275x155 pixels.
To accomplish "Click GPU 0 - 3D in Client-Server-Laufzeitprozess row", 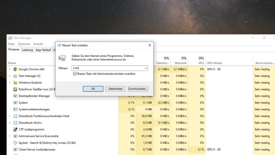I will point(214,149).
